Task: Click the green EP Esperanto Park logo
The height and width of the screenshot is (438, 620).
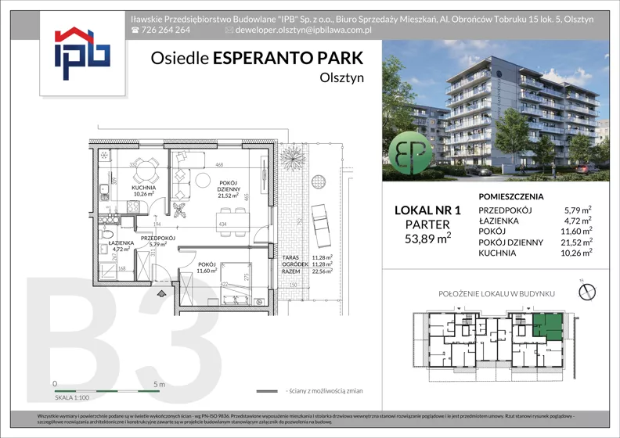Action: [x=410, y=154]
